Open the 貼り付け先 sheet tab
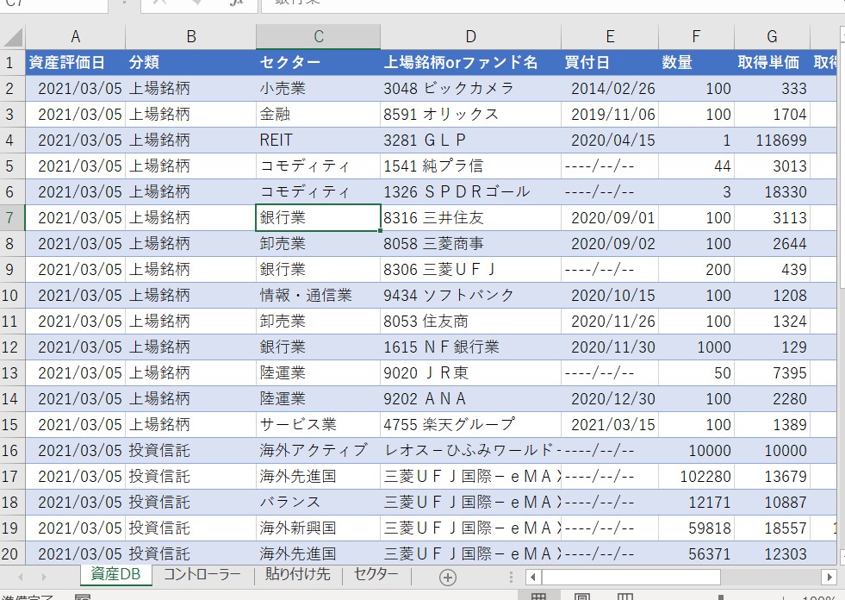 297,574
